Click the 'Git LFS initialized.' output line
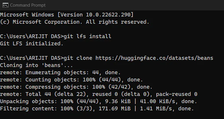Viewport: 224px width, 119px height. pyautogui.click(x=32, y=43)
